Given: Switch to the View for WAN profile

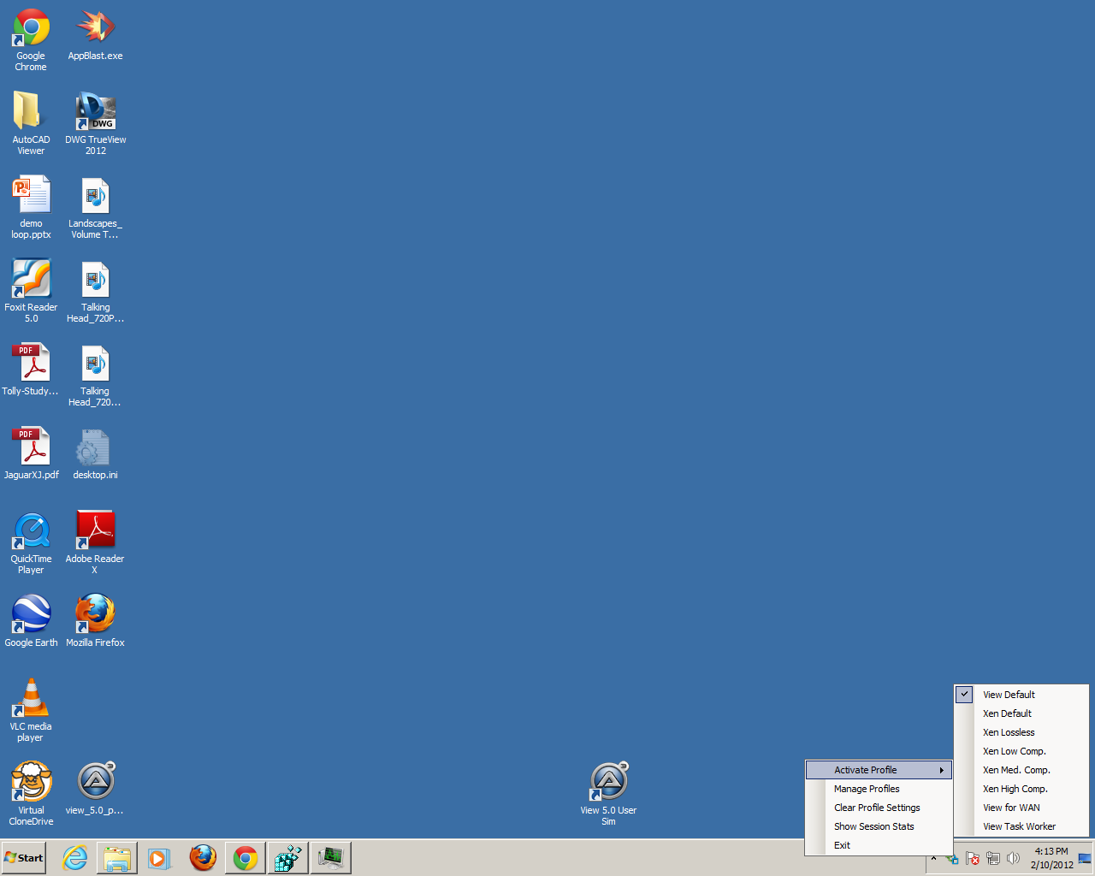Looking at the screenshot, I should pyautogui.click(x=1011, y=808).
